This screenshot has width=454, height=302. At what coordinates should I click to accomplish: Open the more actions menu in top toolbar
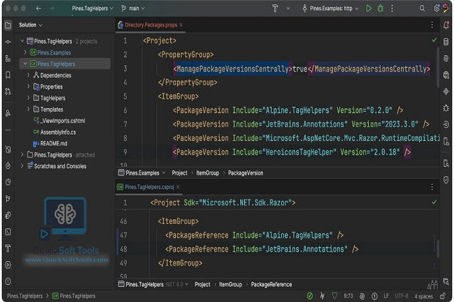click(x=392, y=8)
